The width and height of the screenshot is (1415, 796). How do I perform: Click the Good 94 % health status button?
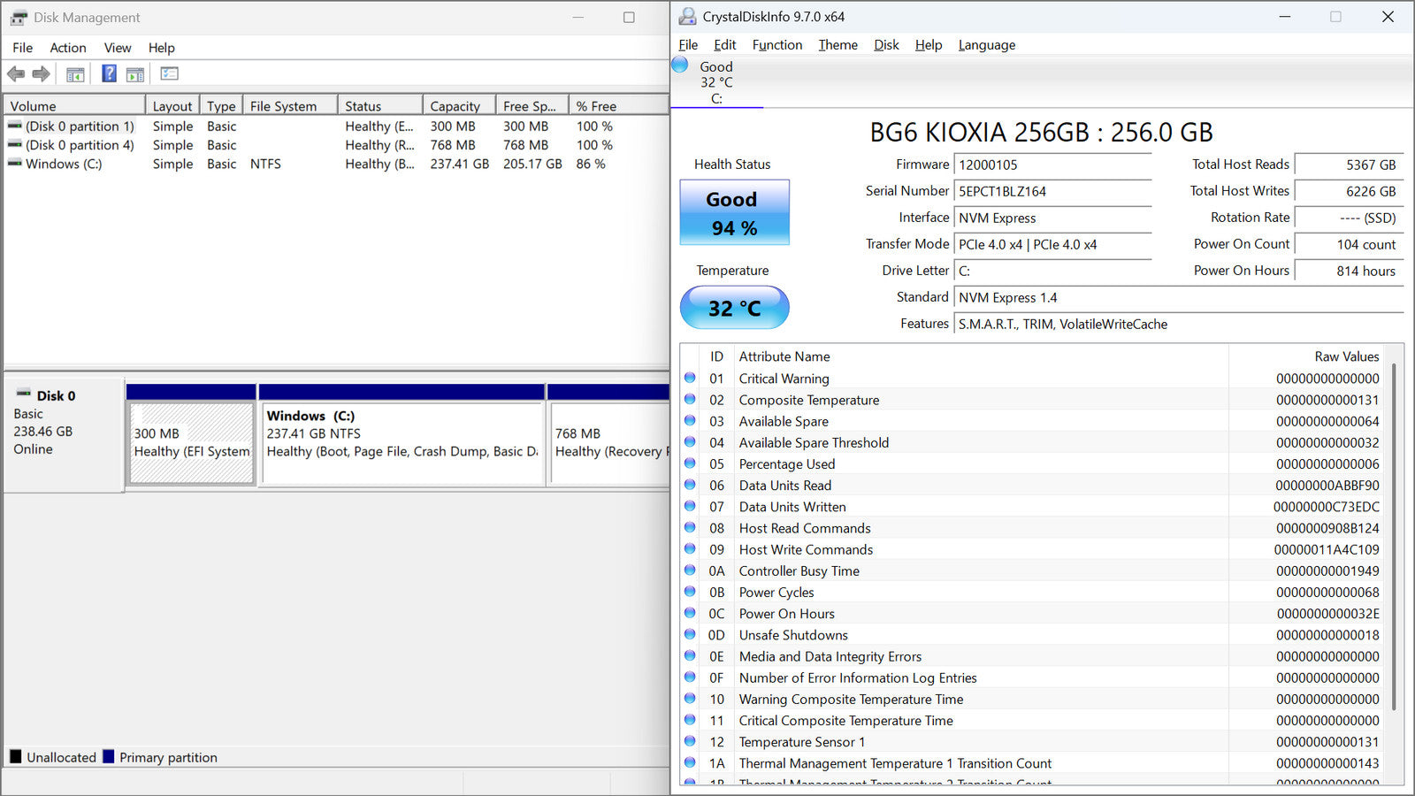[x=734, y=213]
